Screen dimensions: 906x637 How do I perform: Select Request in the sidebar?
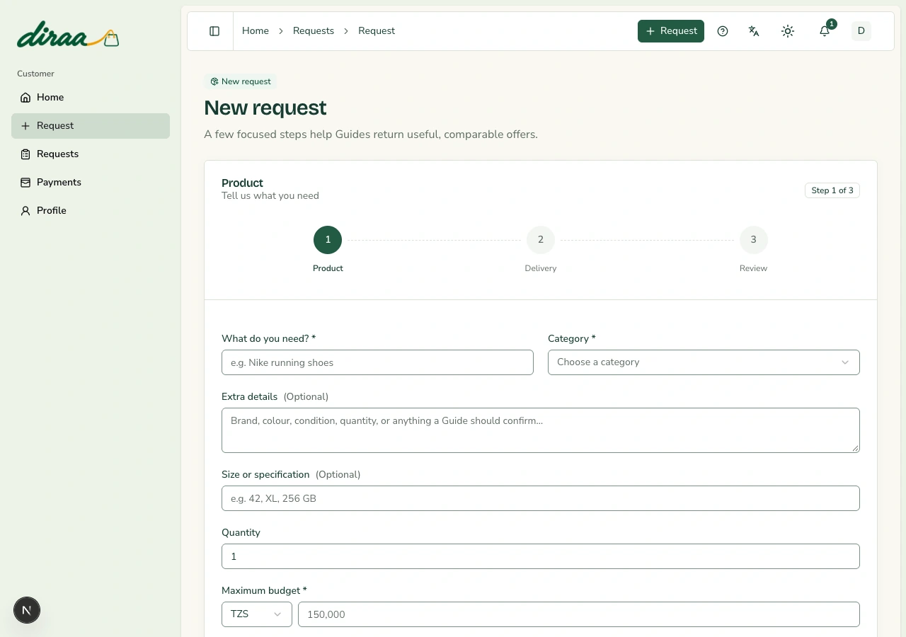(x=91, y=126)
